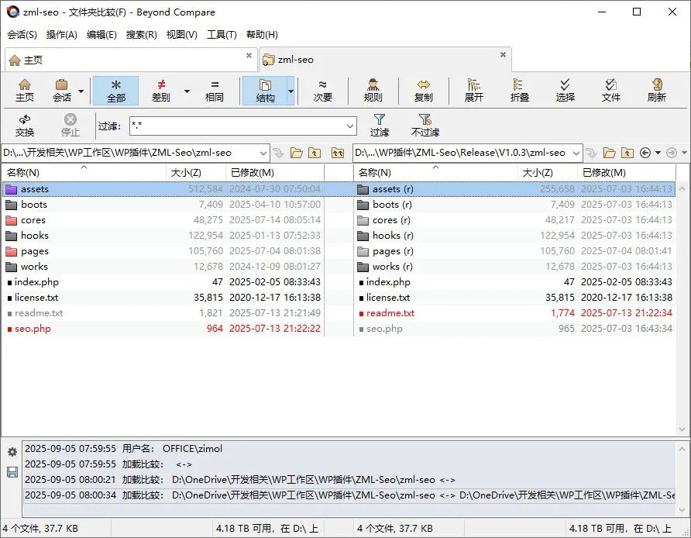Open the 搜索(R) menu
Image resolution: width=691 pixels, height=538 pixels.
[142, 34]
